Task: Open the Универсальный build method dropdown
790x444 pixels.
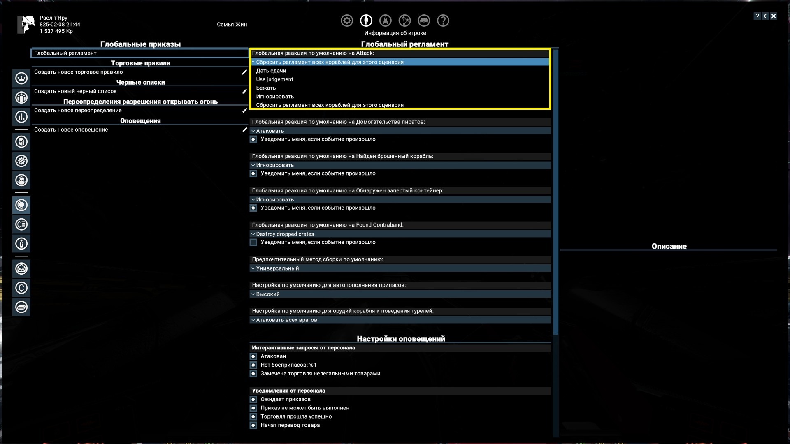Action: (x=400, y=268)
